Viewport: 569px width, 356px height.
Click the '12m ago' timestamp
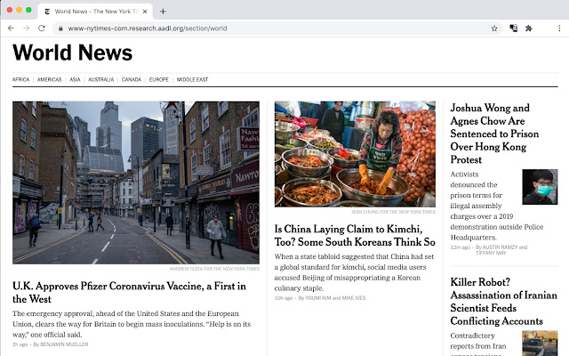pyautogui.click(x=461, y=247)
